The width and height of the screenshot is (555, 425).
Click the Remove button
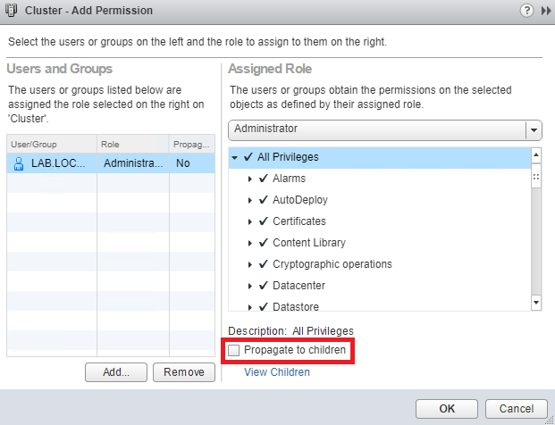tap(184, 372)
